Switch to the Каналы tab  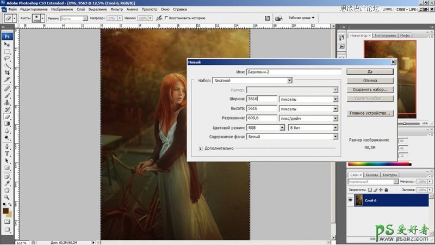(372, 175)
